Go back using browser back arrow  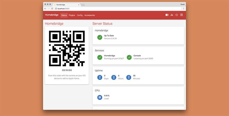point(45,9)
